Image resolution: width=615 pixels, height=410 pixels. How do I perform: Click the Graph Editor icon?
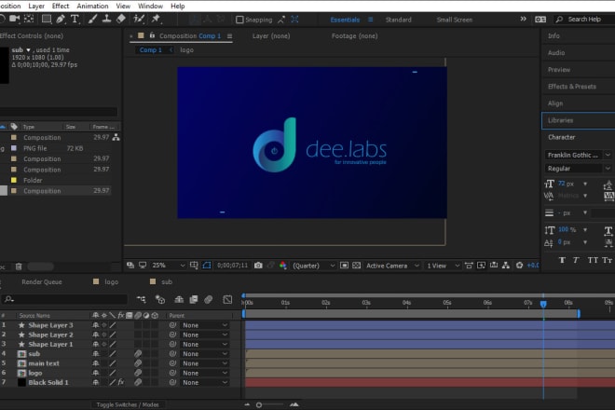point(227,300)
